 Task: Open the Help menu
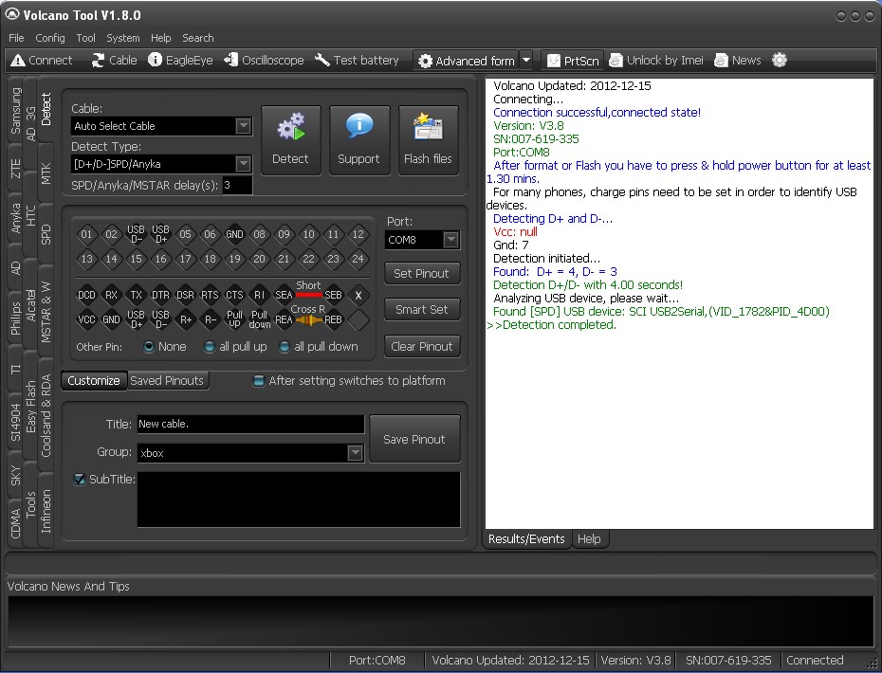(x=160, y=38)
